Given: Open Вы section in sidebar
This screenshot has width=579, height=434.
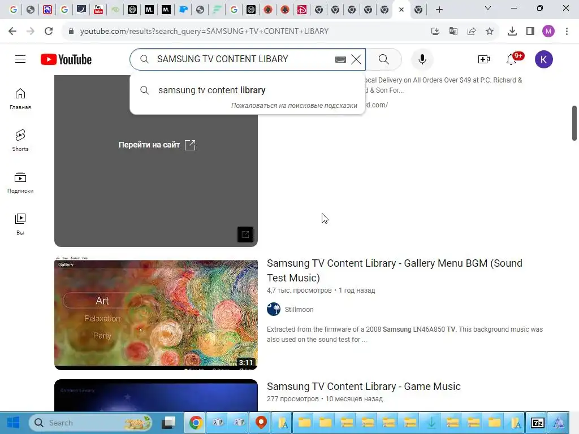Looking at the screenshot, I should [x=20, y=224].
